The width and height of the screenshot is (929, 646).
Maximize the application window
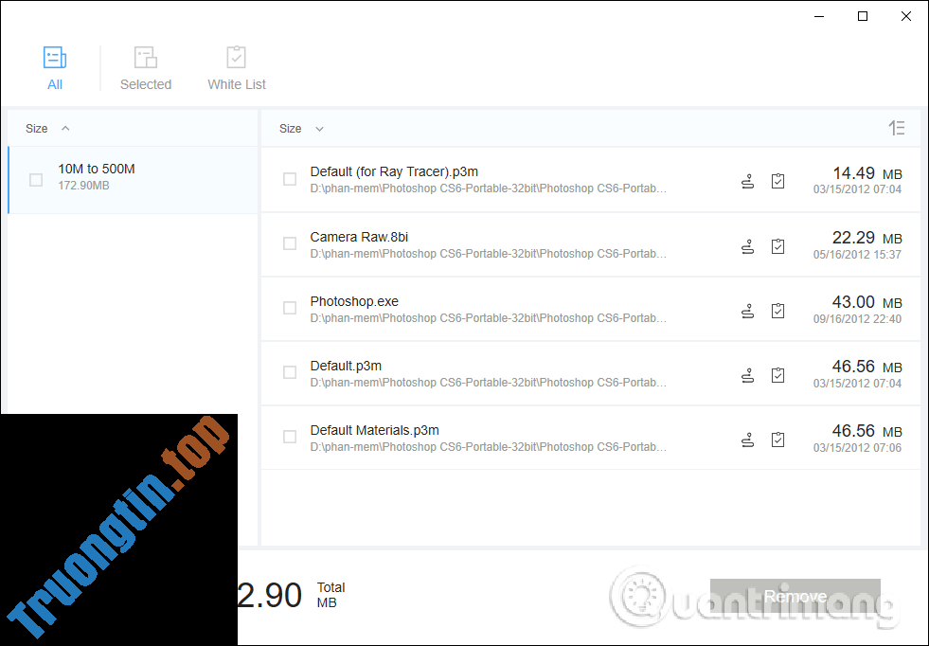pos(863,16)
